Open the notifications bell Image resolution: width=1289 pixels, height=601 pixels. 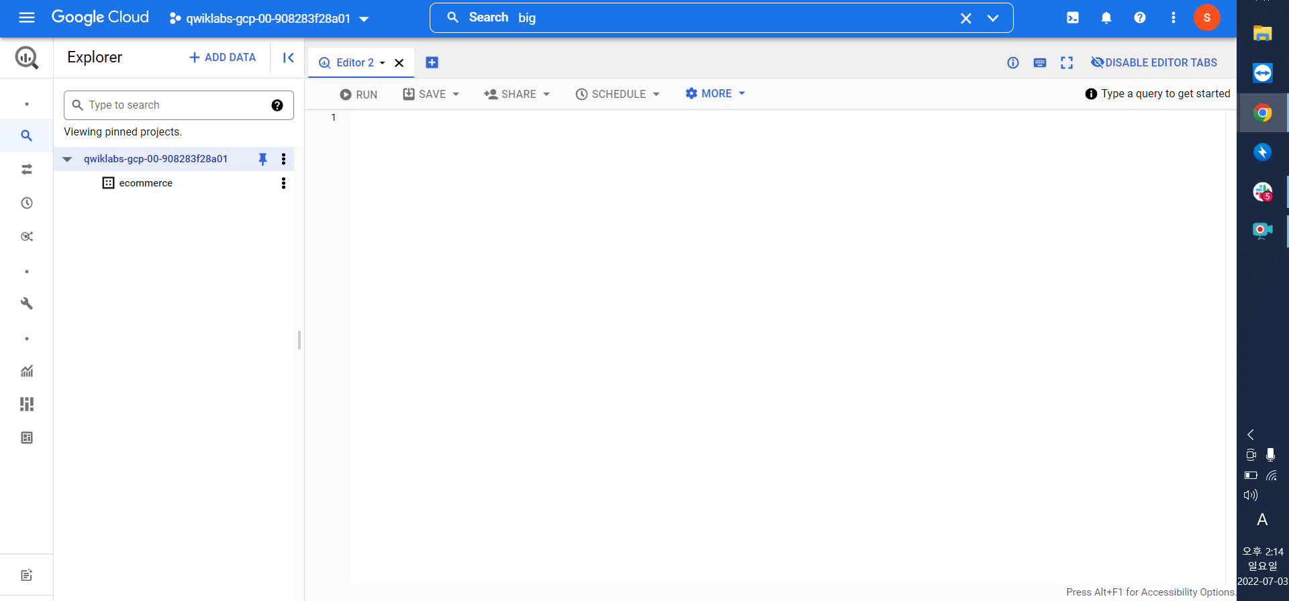click(1106, 18)
